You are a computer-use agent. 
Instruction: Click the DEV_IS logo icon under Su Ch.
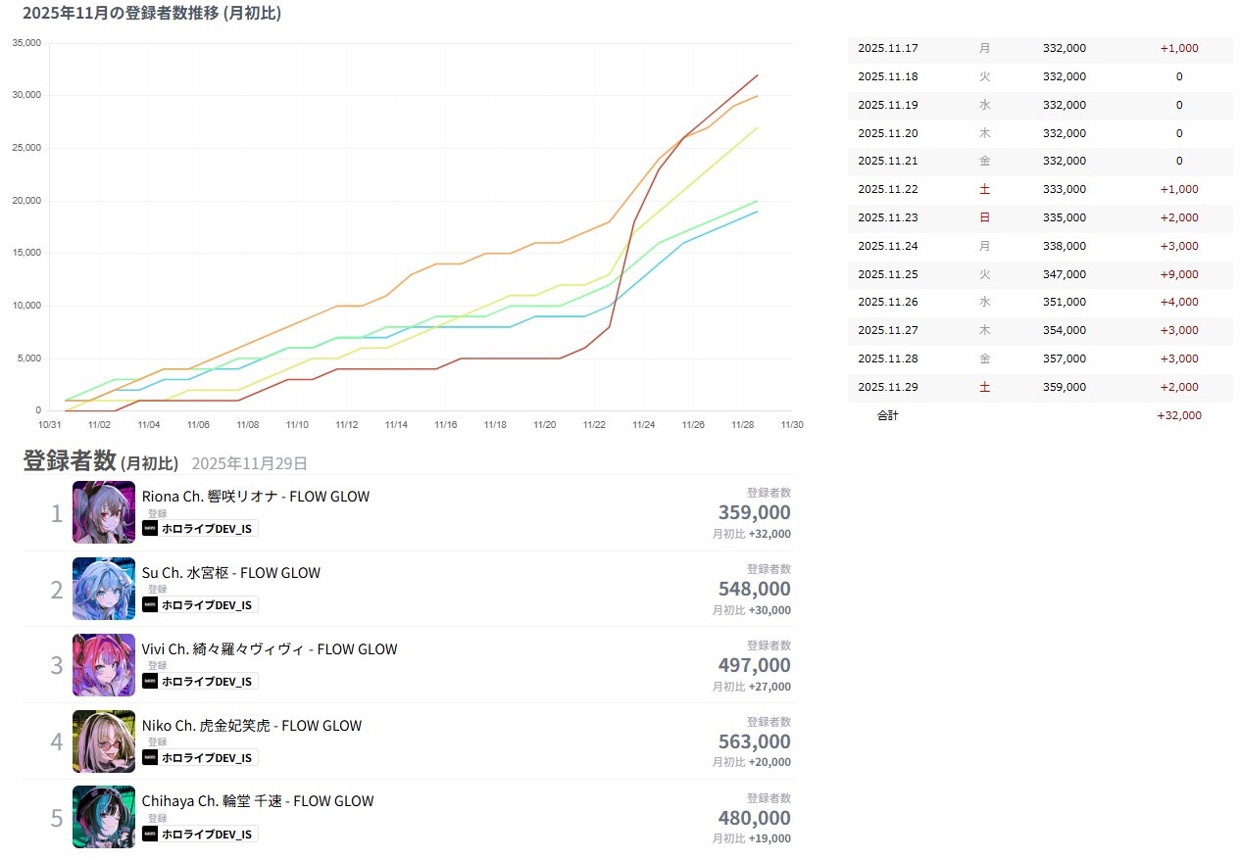[150, 604]
